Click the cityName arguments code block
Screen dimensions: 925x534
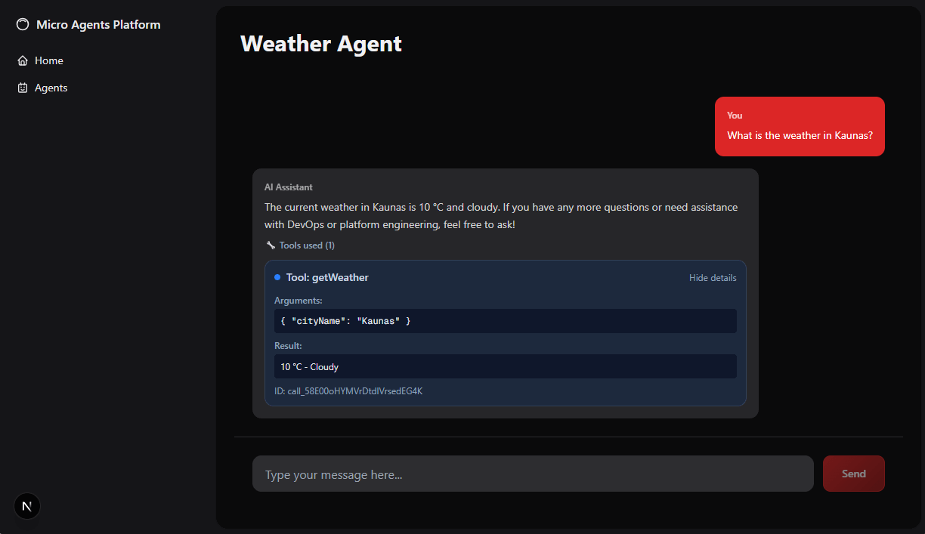pyautogui.click(x=505, y=320)
